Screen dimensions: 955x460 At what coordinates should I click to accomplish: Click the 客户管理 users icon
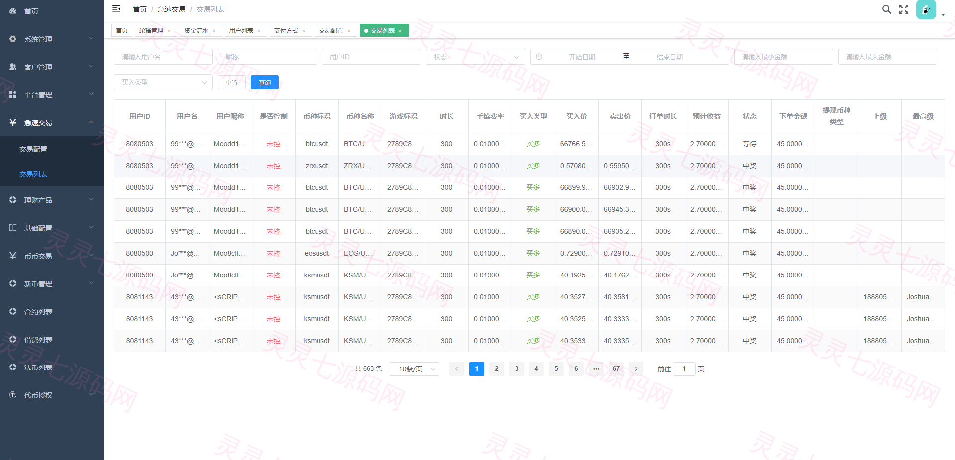pyautogui.click(x=13, y=67)
